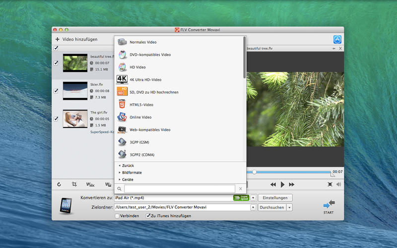Select the Skier.flv thumbnail
This screenshot has width=397, height=248.
(x=75, y=91)
